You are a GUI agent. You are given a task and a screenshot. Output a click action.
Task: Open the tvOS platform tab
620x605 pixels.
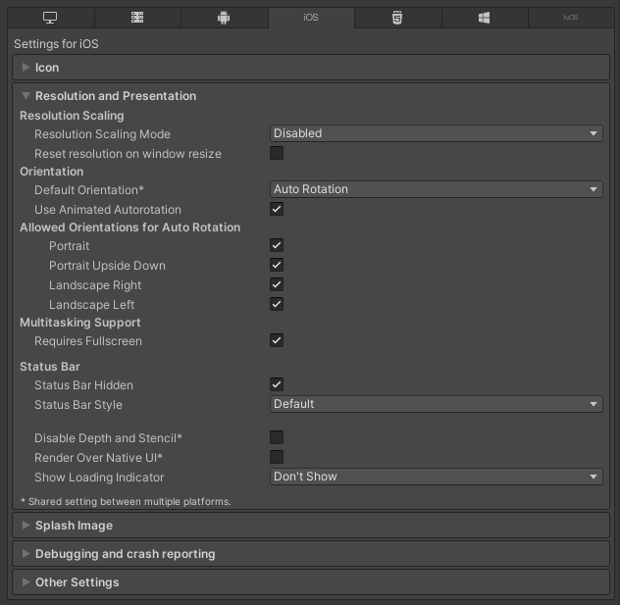[x=570, y=18]
